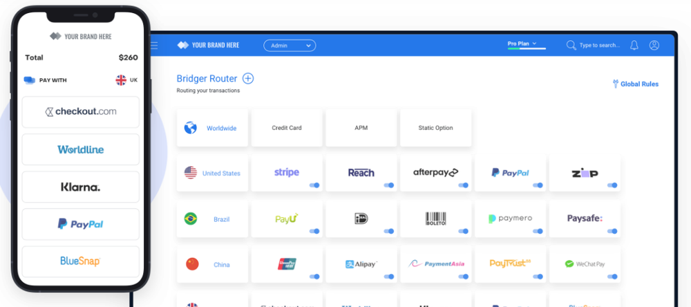Select the Paysafe logo card
The height and width of the screenshot is (307, 691).
point(585,218)
